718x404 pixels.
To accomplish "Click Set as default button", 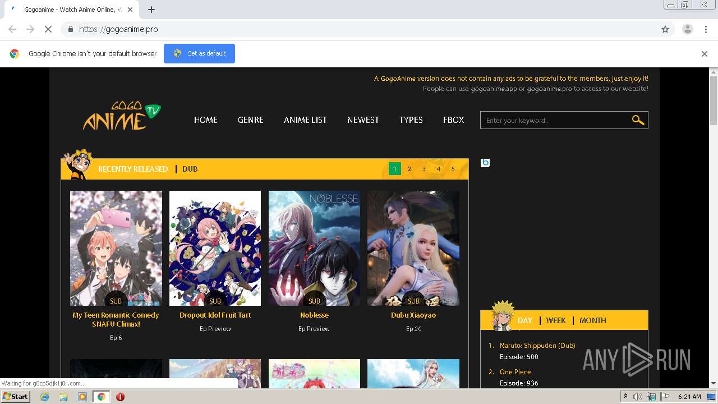I will click(199, 53).
